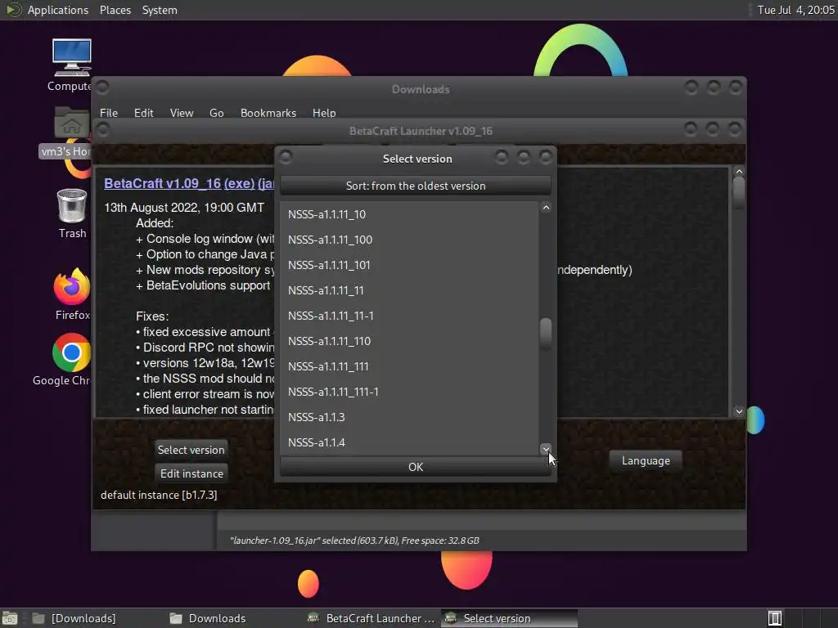Click the changelog panel scrollbar thumb
This screenshot has height=628, width=838.
(739, 192)
